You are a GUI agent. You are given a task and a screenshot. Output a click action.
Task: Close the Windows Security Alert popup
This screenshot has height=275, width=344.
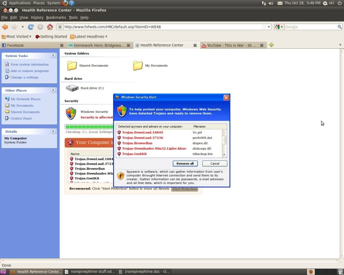click(x=226, y=97)
